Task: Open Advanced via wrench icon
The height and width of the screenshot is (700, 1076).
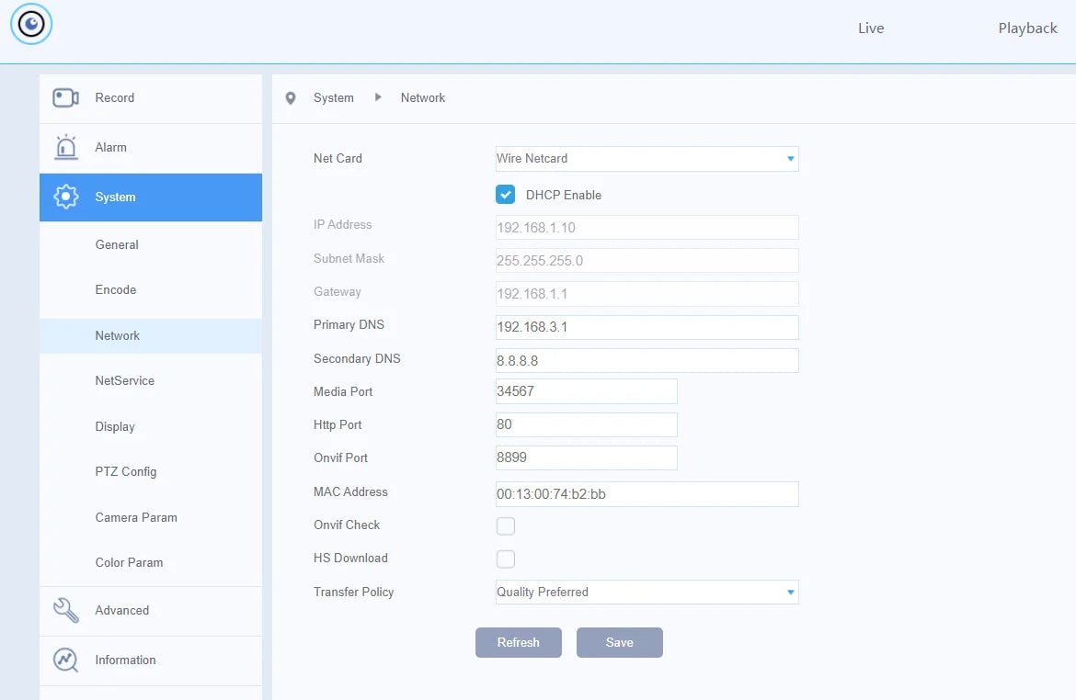Action: click(66, 610)
